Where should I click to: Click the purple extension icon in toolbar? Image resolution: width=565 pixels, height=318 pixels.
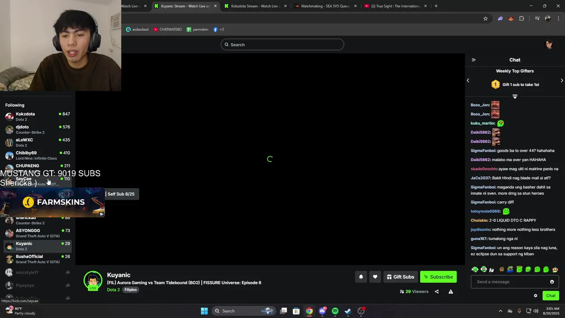pos(500,19)
